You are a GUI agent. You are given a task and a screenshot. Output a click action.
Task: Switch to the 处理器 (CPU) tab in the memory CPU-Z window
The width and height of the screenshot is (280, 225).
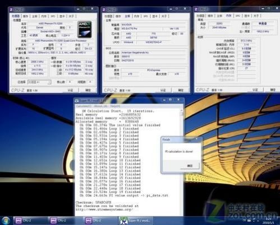point(200,16)
